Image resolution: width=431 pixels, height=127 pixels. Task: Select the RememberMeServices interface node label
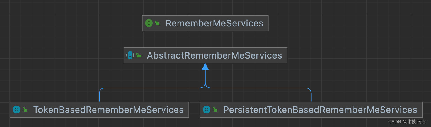point(214,23)
